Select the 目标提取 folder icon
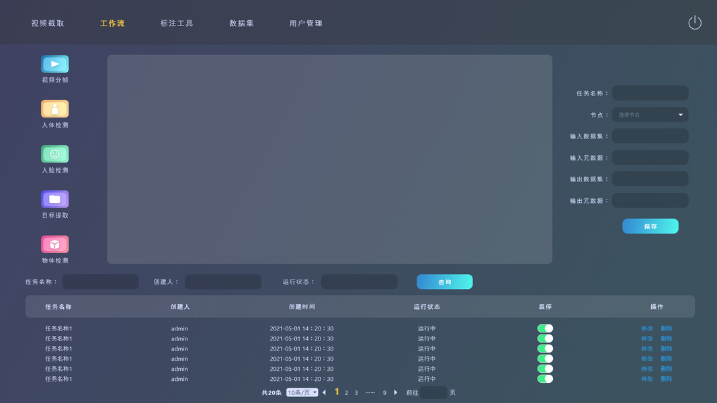 (x=55, y=199)
